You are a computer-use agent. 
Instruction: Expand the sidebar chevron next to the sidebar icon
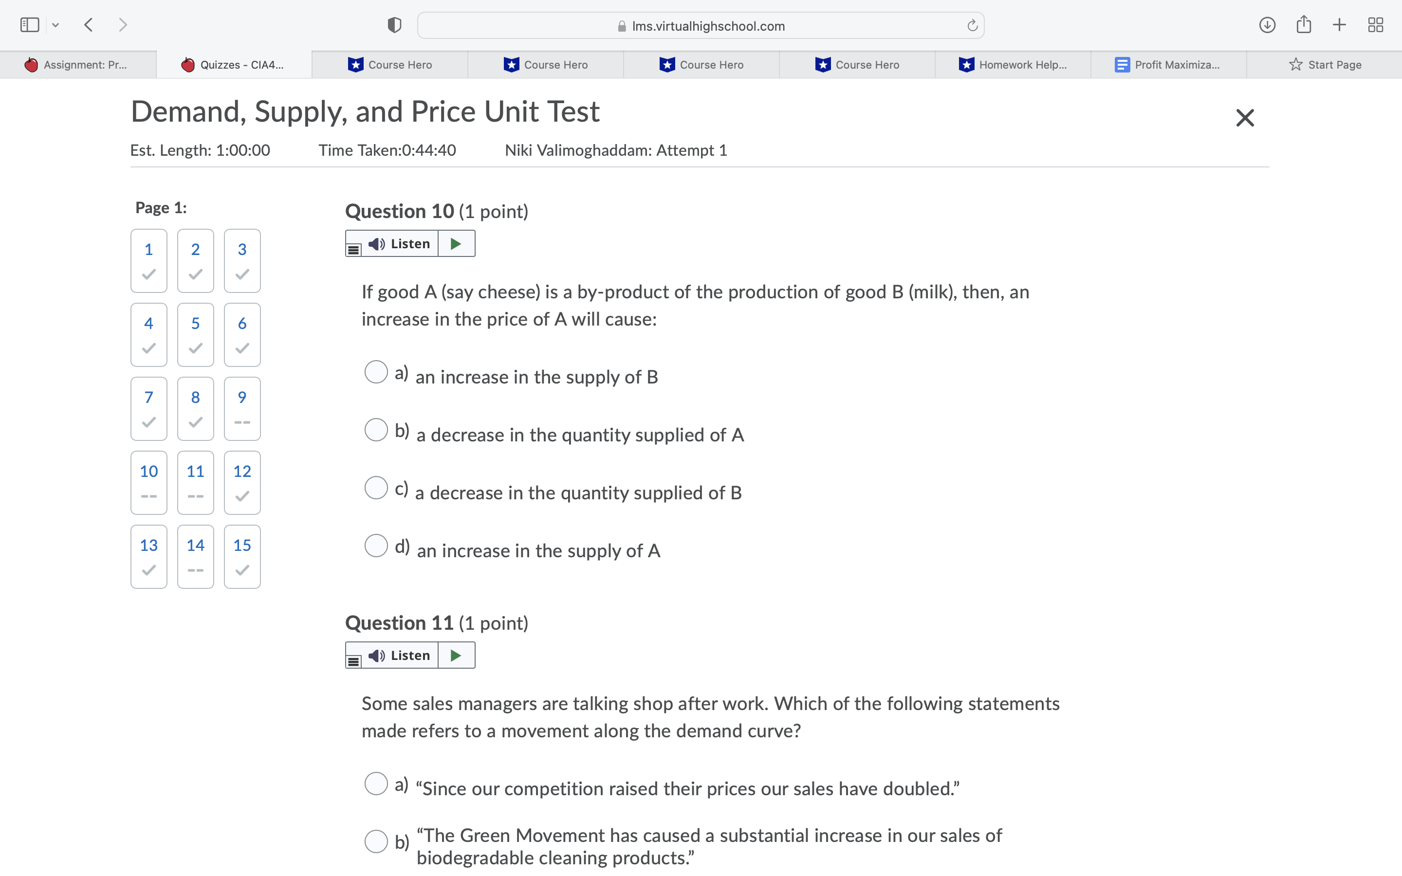click(56, 24)
